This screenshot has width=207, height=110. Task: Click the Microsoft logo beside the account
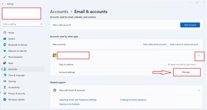click(54, 55)
